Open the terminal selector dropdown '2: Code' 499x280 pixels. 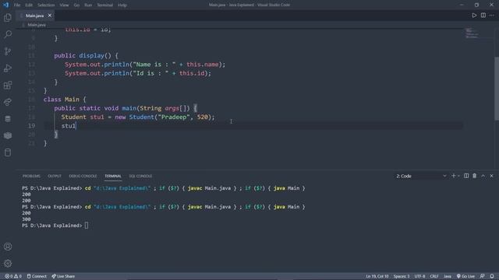pyautogui.click(x=421, y=176)
